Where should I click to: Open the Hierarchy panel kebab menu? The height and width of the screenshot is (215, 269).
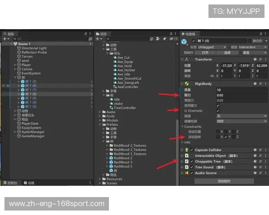click(x=90, y=34)
